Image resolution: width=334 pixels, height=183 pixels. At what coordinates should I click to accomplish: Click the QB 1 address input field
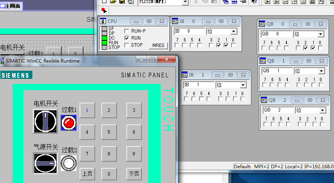(277, 71)
